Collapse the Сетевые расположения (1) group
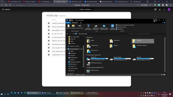The image size is (173, 97). tap(86, 67)
